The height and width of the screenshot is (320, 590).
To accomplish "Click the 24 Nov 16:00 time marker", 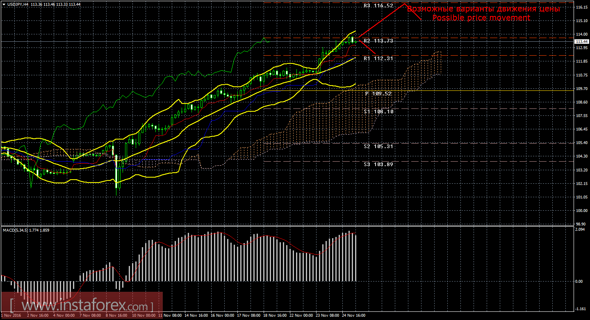I will 354,316.
